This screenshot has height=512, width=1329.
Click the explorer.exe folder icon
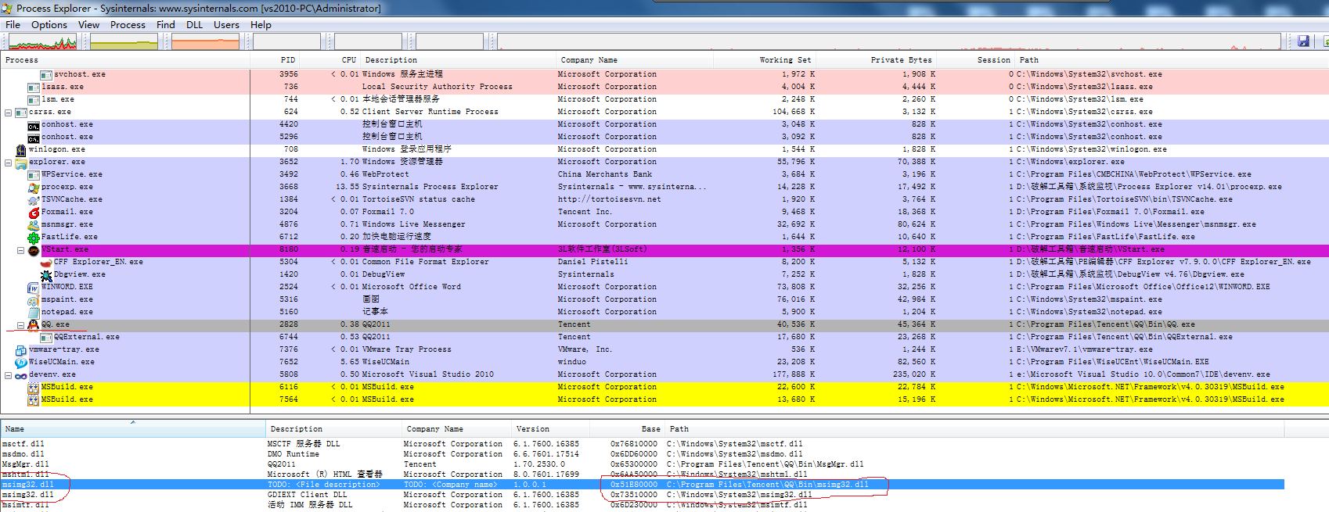21,163
